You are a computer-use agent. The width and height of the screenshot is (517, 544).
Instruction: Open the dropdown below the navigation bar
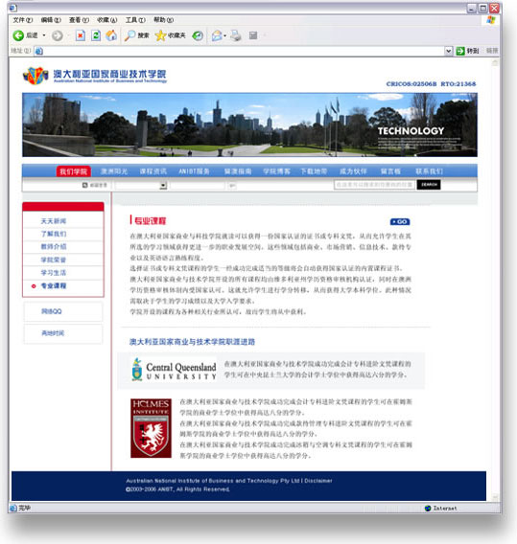pyautogui.click(x=141, y=186)
